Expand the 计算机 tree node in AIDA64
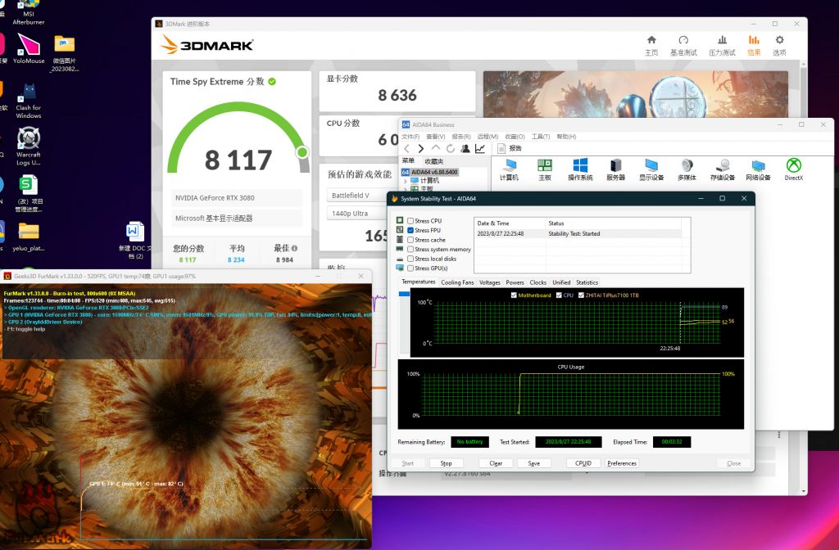Screen dimensions: 839x550 [x=406, y=181]
